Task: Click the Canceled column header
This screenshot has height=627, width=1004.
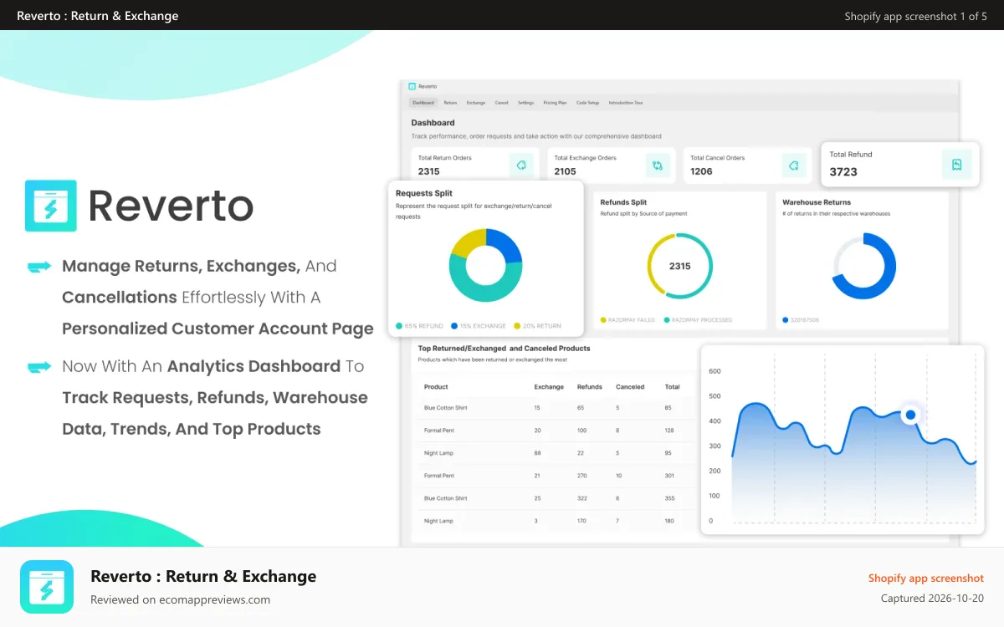Action: point(630,387)
